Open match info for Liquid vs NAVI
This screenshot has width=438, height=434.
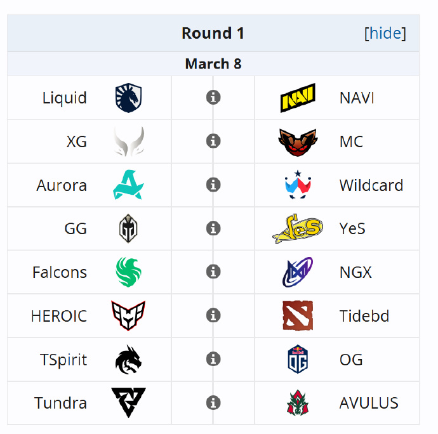tap(213, 98)
